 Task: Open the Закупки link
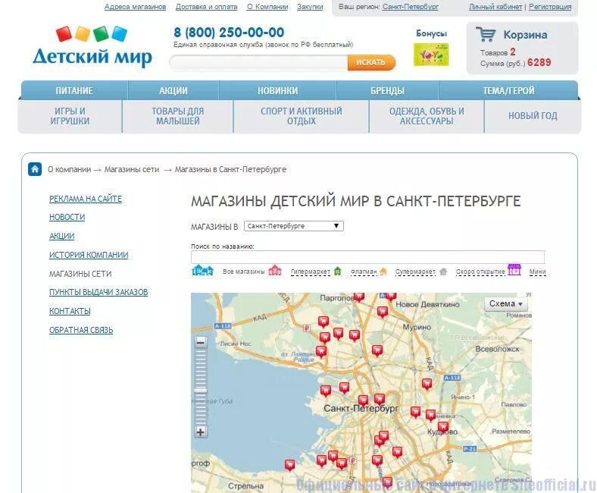click(x=310, y=7)
